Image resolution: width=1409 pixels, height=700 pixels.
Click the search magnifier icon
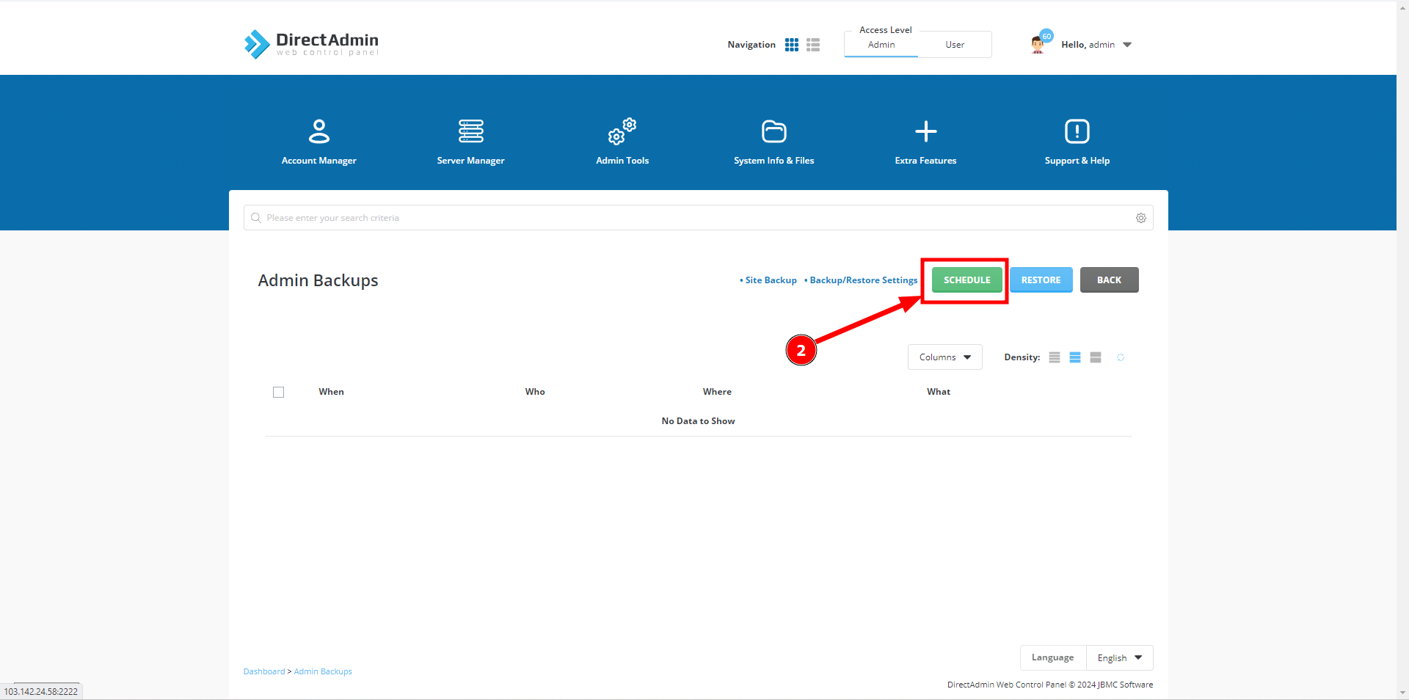click(x=256, y=218)
